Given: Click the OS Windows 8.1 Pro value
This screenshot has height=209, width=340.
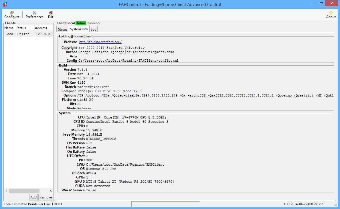Looking at the screenshot, I should [x=101, y=169].
